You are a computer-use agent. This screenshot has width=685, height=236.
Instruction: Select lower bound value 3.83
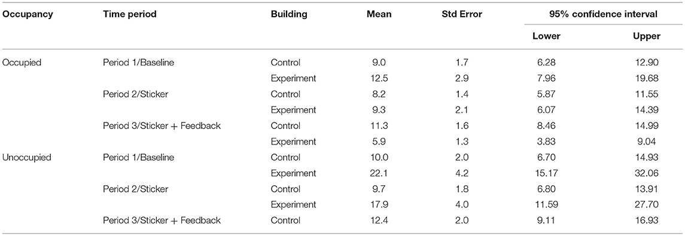coord(546,142)
